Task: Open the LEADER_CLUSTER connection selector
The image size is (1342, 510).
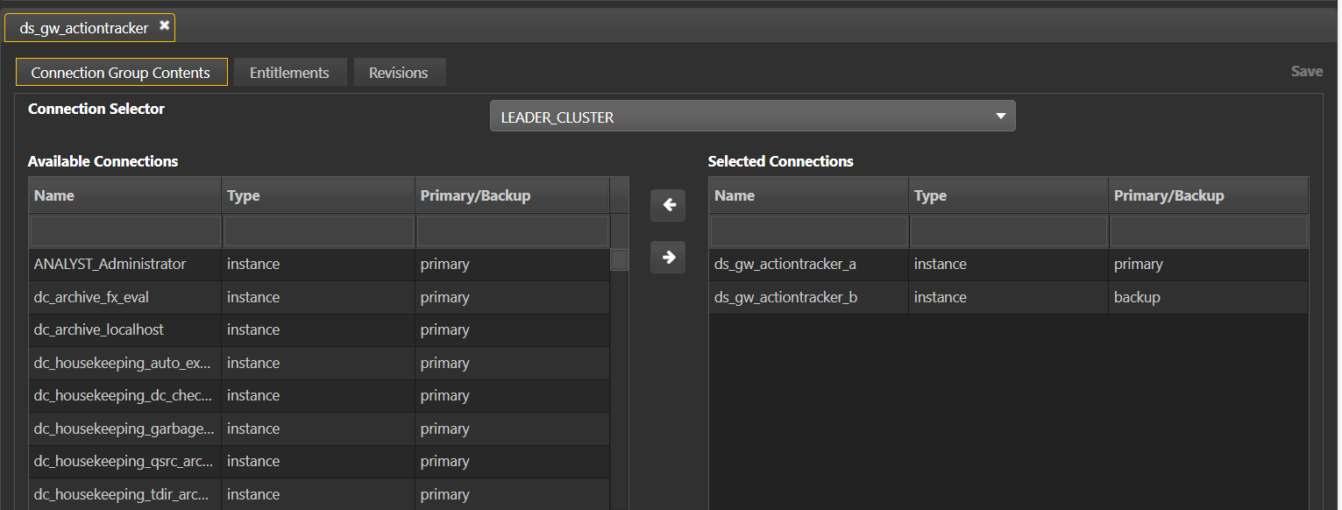Action: click(x=752, y=115)
